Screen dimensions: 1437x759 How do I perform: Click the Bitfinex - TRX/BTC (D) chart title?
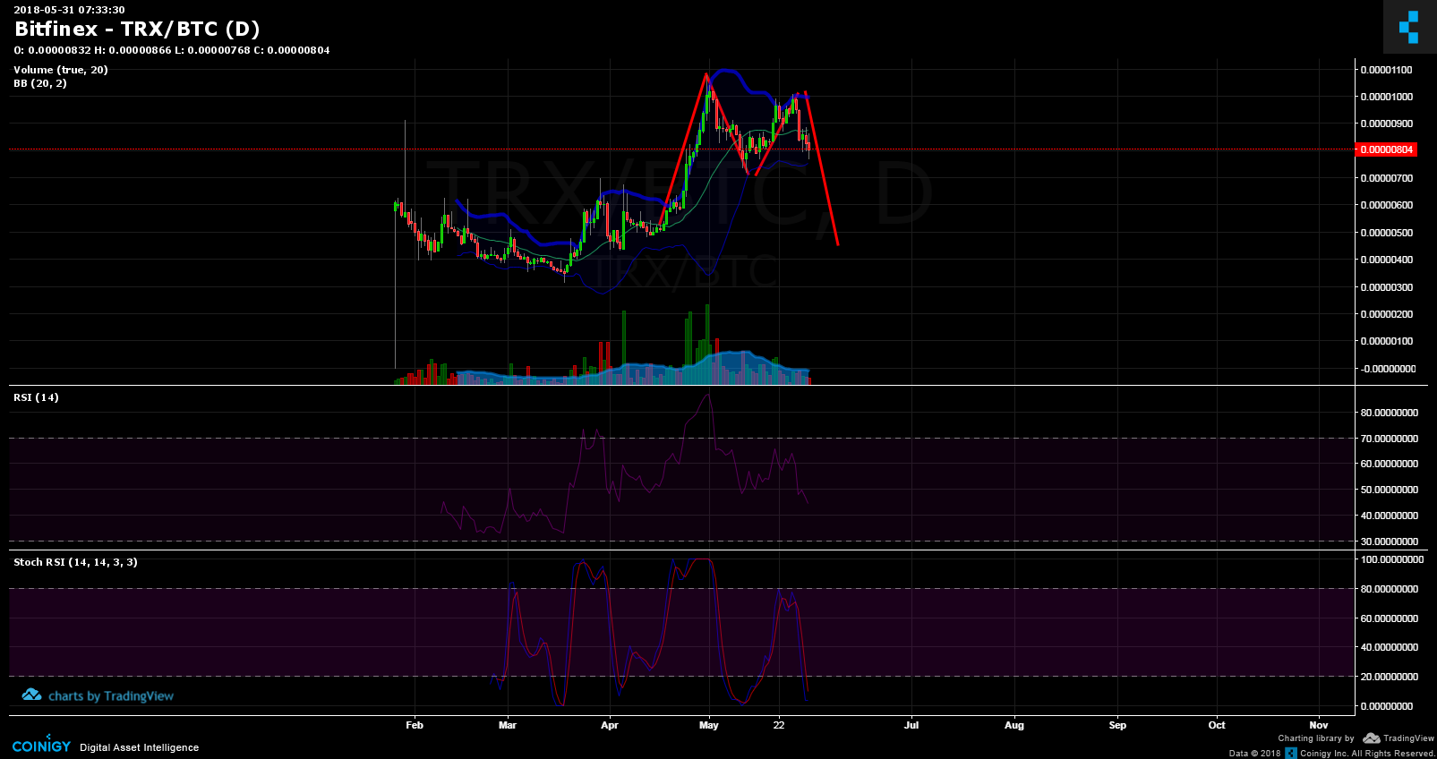click(137, 29)
